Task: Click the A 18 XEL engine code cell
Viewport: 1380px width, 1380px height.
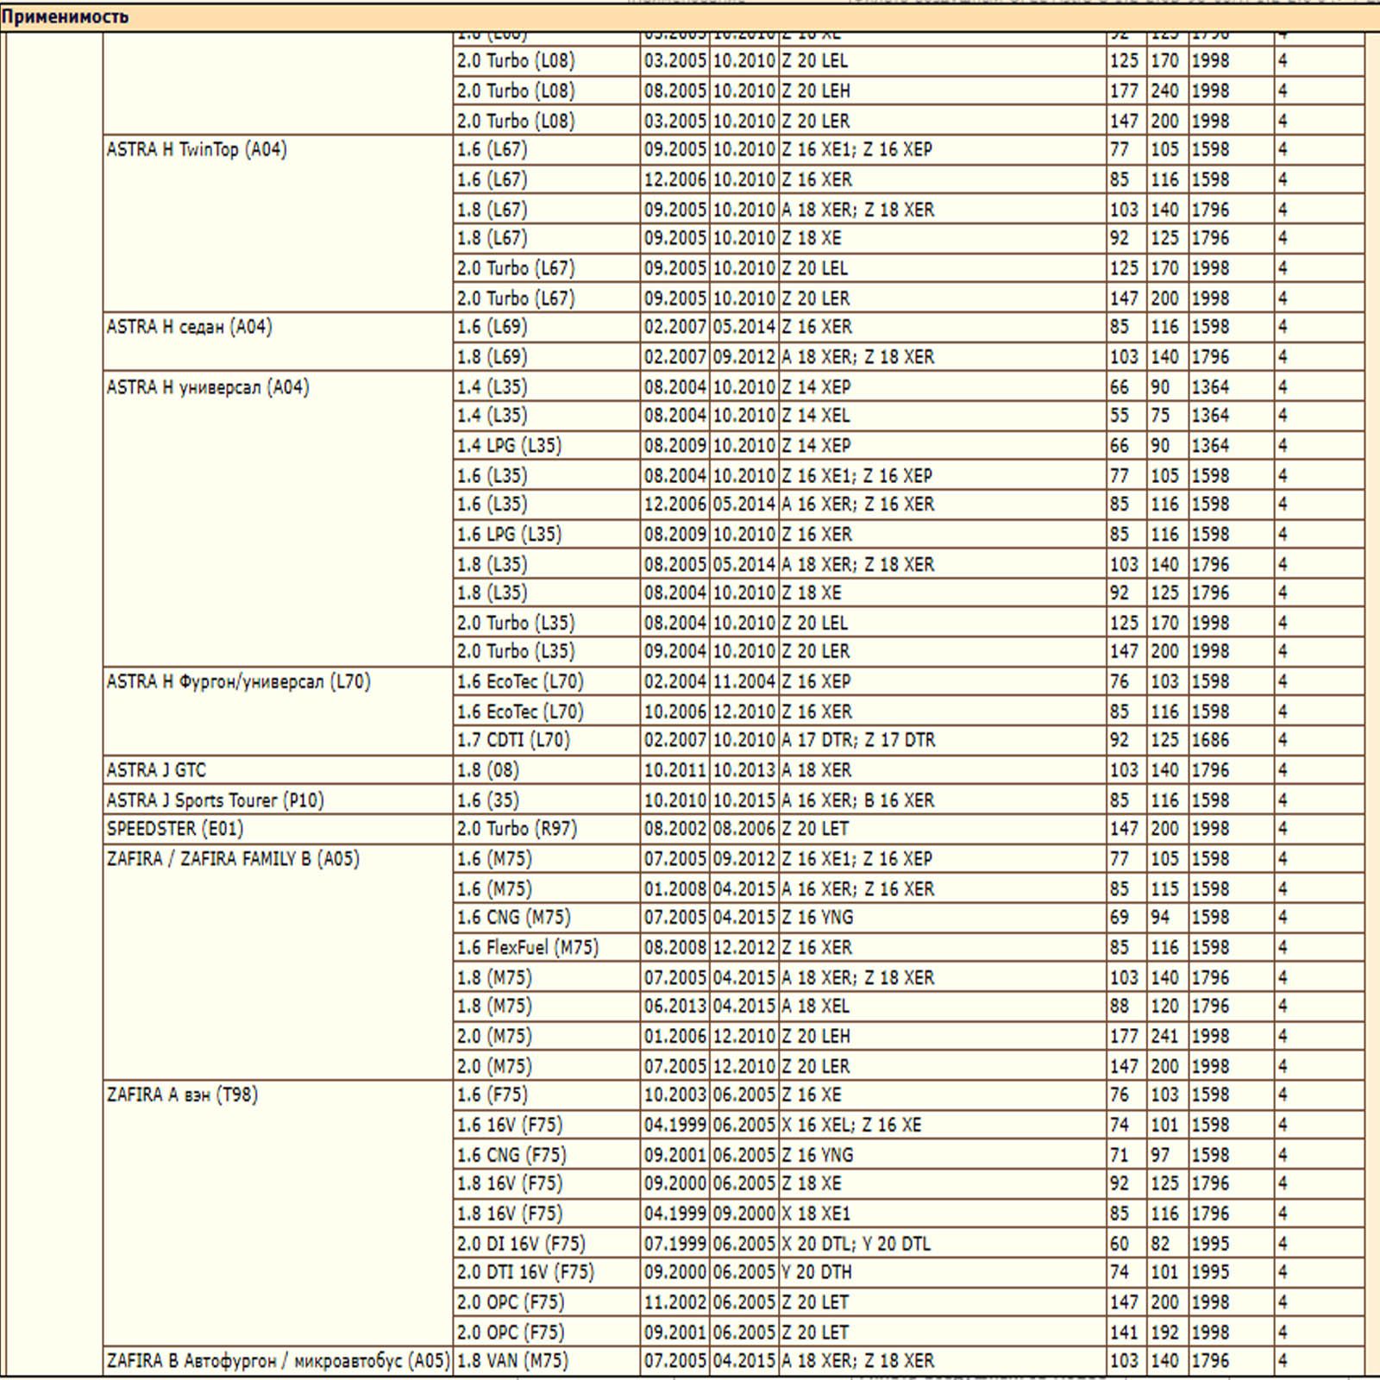Action: pyautogui.click(x=815, y=1007)
